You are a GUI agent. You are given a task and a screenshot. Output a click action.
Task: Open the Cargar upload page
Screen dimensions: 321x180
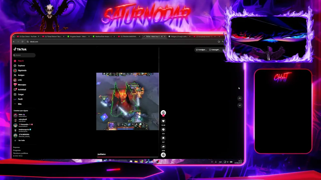19,94
